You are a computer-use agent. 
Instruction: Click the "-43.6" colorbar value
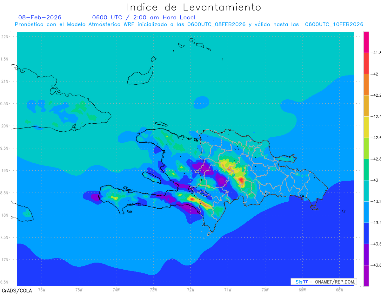click(x=376, y=244)
